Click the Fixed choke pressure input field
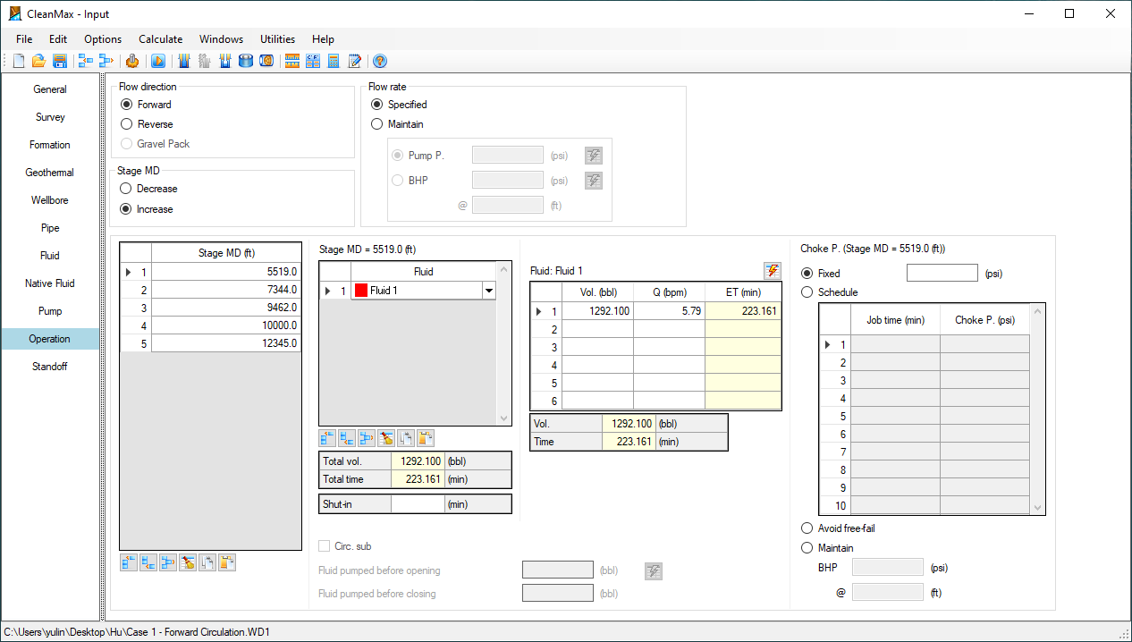 [942, 274]
